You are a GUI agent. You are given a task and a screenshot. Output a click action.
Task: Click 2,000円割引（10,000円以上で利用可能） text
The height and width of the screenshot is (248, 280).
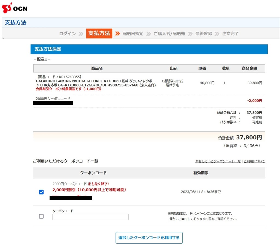pyautogui.click(x=90, y=190)
